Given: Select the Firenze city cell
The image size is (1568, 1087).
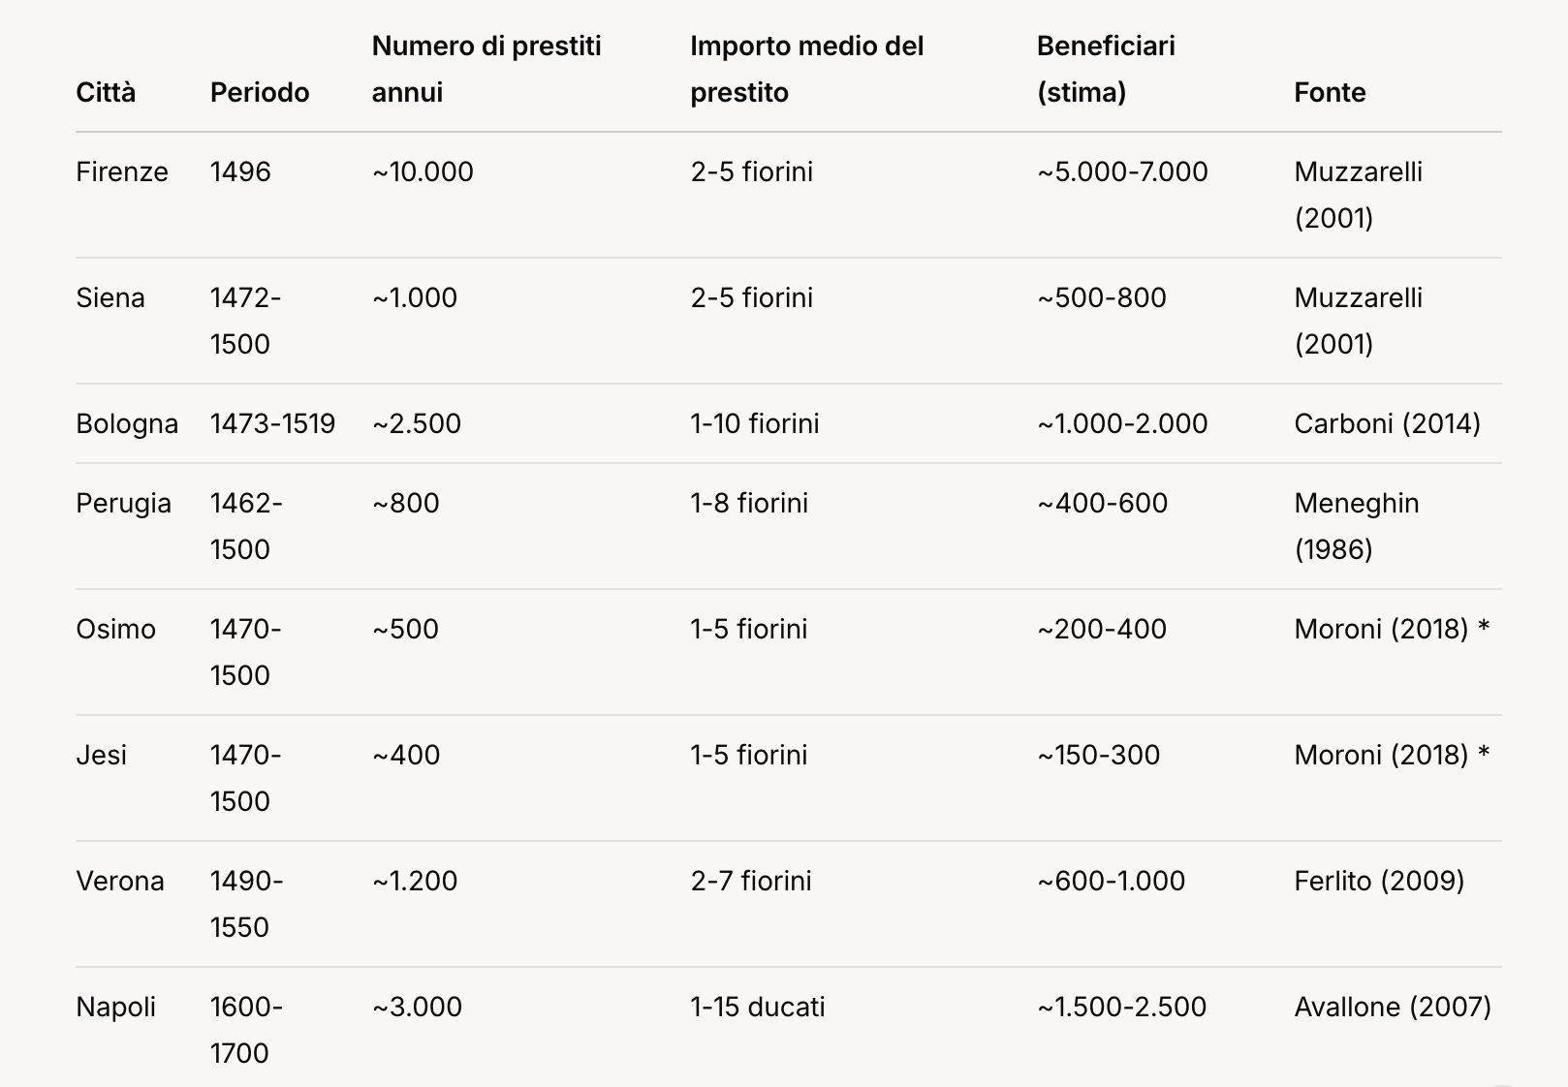Looking at the screenshot, I should tap(122, 172).
